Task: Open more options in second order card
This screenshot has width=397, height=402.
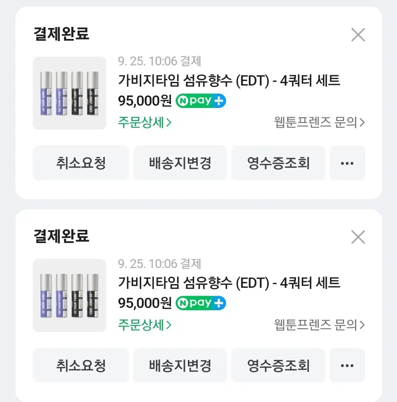Action: click(x=347, y=365)
